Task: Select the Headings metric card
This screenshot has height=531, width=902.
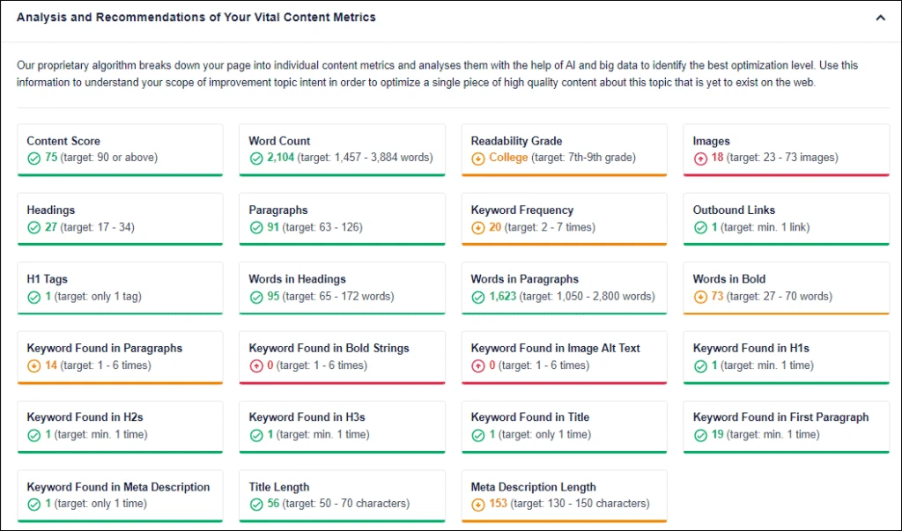Action: 120,218
